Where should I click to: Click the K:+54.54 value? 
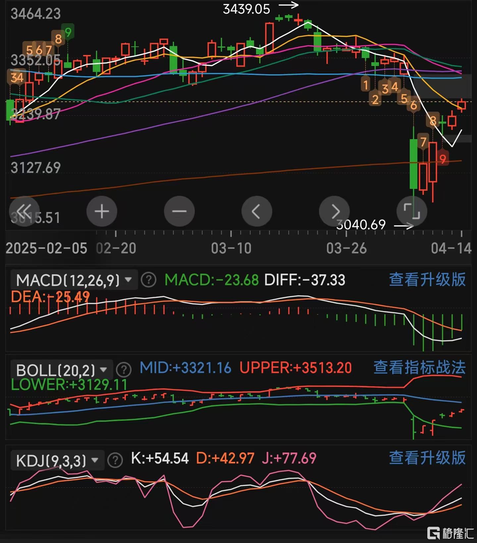point(160,459)
